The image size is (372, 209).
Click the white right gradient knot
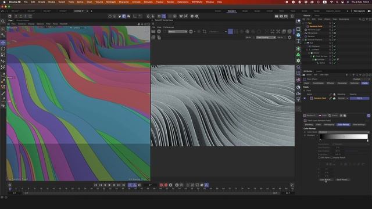pyautogui.click(x=368, y=140)
